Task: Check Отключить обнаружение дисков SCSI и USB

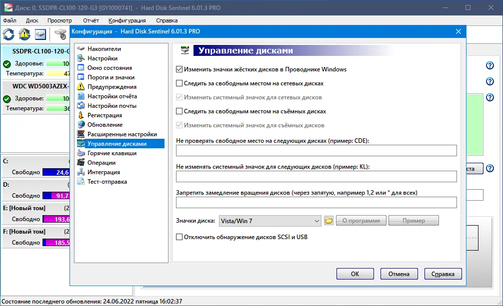Action: tap(178, 238)
